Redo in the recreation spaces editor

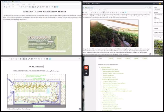(52, 7)
